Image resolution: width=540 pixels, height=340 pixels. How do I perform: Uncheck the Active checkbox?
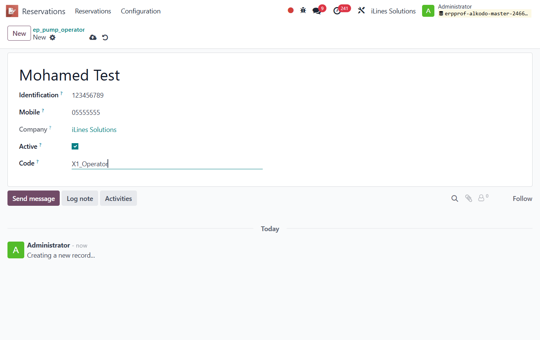point(75,147)
